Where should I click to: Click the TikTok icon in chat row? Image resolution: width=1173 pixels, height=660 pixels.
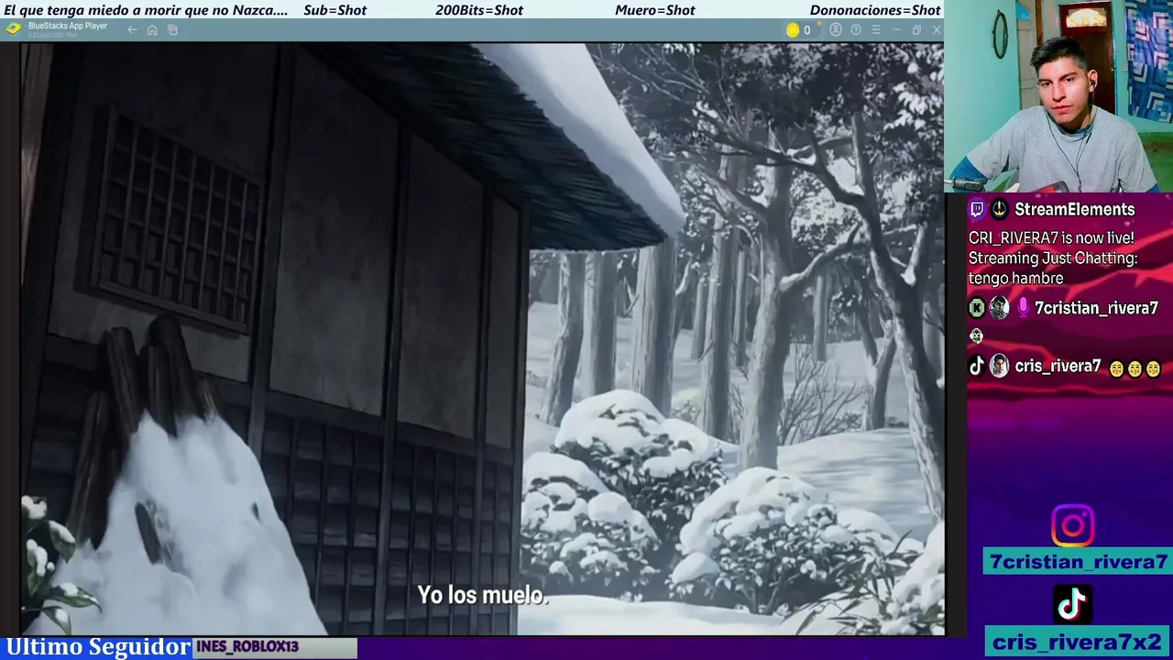tap(977, 366)
